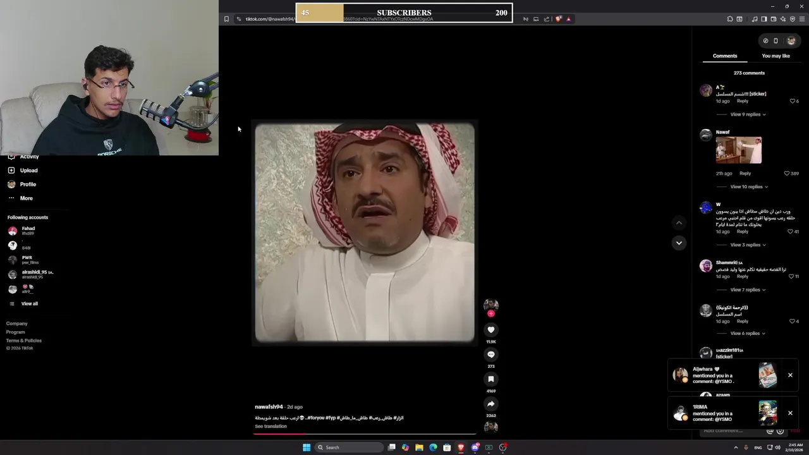809x455 pixels.
Task: Open Leo AI sparkle icon
Action: point(783,19)
